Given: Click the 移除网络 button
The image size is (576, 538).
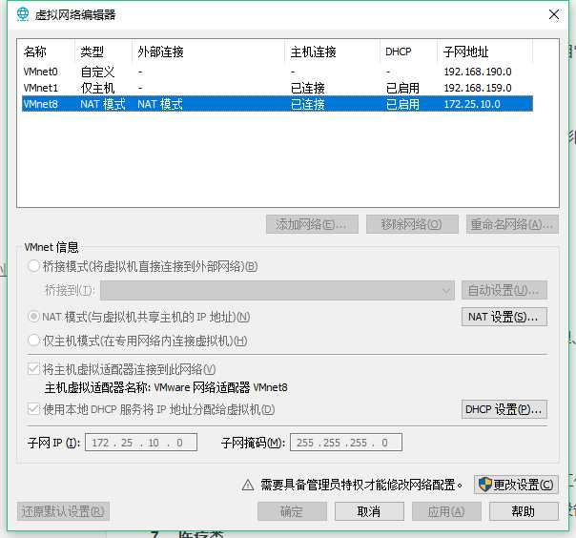Looking at the screenshot, I should click(x=412, y=224).
